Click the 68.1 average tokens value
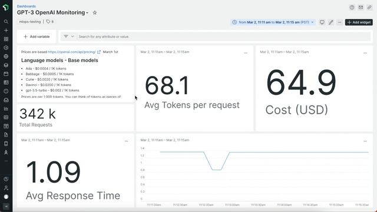 pos(167,85)
